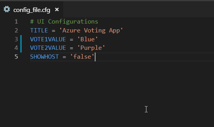Click the blue change marker beside line 4

21,48
